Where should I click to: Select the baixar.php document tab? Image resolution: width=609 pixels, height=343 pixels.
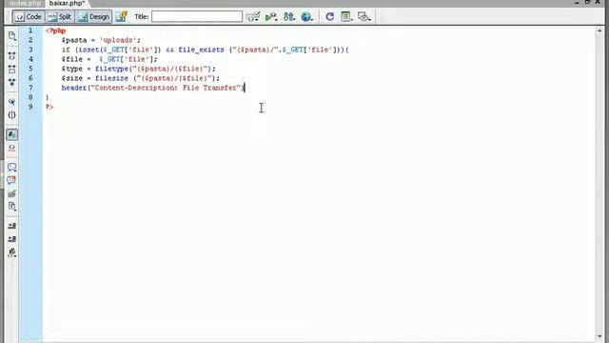(67, 3)
